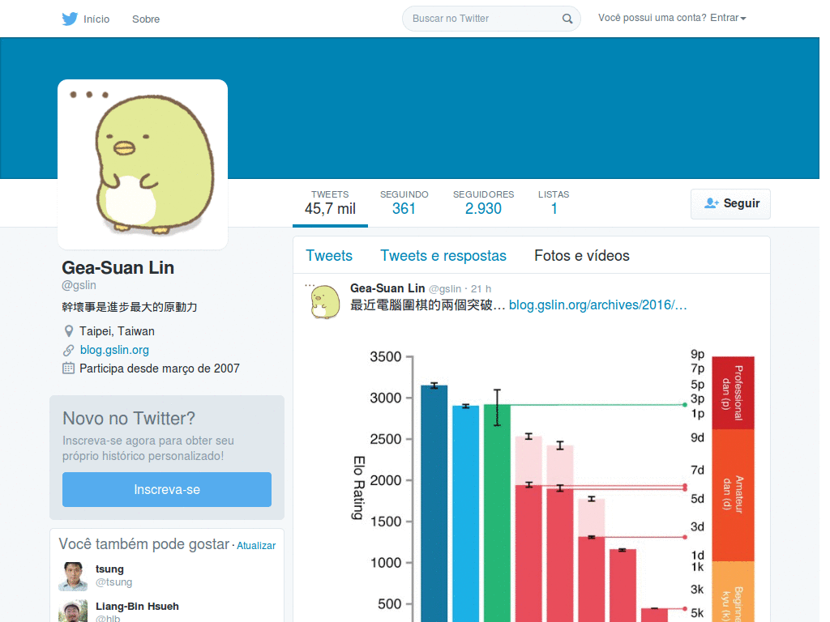Open suggested user tsung's name
Image resolution: width=830 pixels, height=622 pixels.
pyautogui.click(x=109, y=569)
